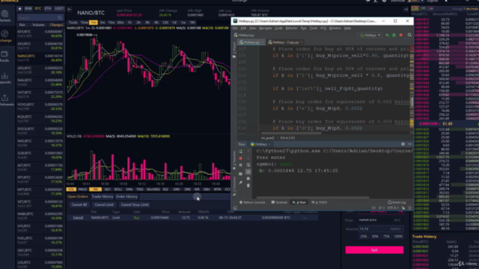Select the ETH market tab

[48, 8]
